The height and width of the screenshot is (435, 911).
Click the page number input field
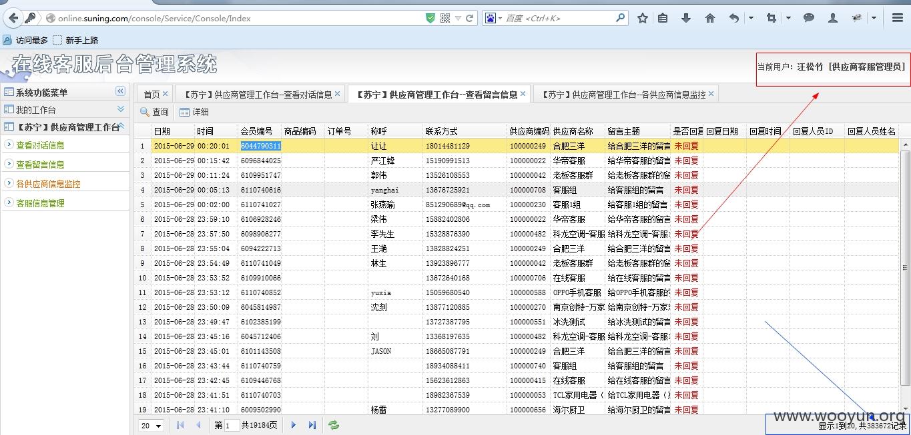(x=232, y=425)
